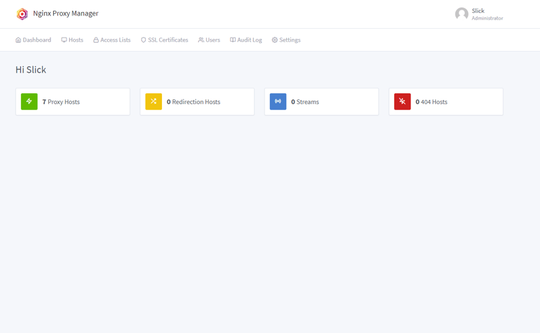Click the Nginx Proxy Manager logo icon
540x333 pixels.
22,14
